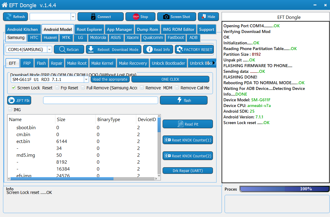Open the device dropdown next to Refresh
Screen dimensions: 330x217
click(73, 17)
